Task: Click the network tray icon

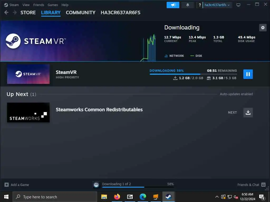Action: pos(230,197)
